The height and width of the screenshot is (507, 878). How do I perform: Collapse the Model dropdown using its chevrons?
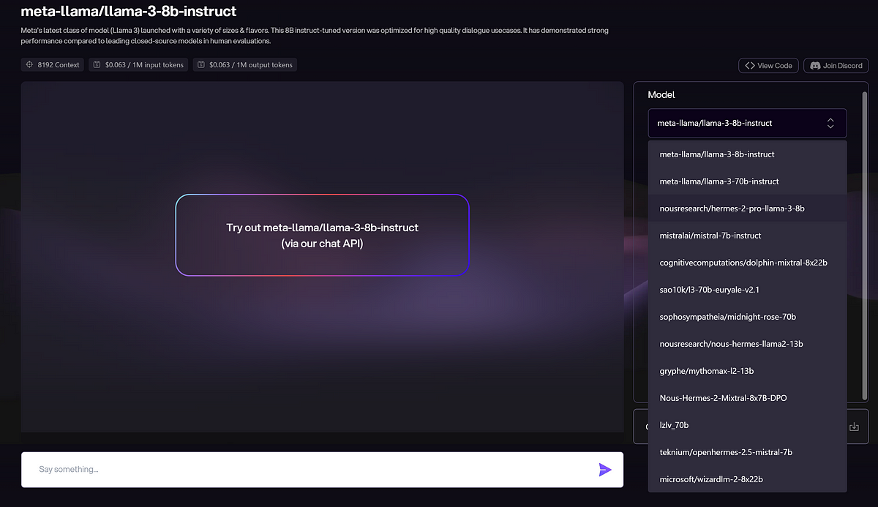[x=830, y=123]
